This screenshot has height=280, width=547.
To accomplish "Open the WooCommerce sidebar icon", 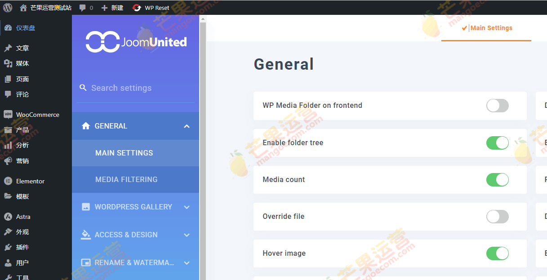I will 8,114.
